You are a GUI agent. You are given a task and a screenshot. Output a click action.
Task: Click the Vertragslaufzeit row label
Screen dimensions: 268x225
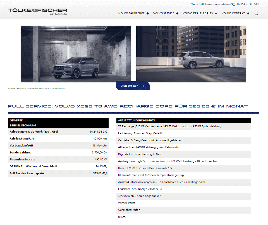[x=21, y=146]
